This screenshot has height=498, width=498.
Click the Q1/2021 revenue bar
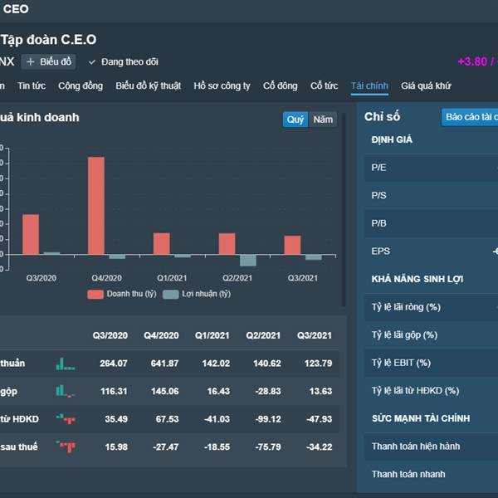click(x=162, y=243)
